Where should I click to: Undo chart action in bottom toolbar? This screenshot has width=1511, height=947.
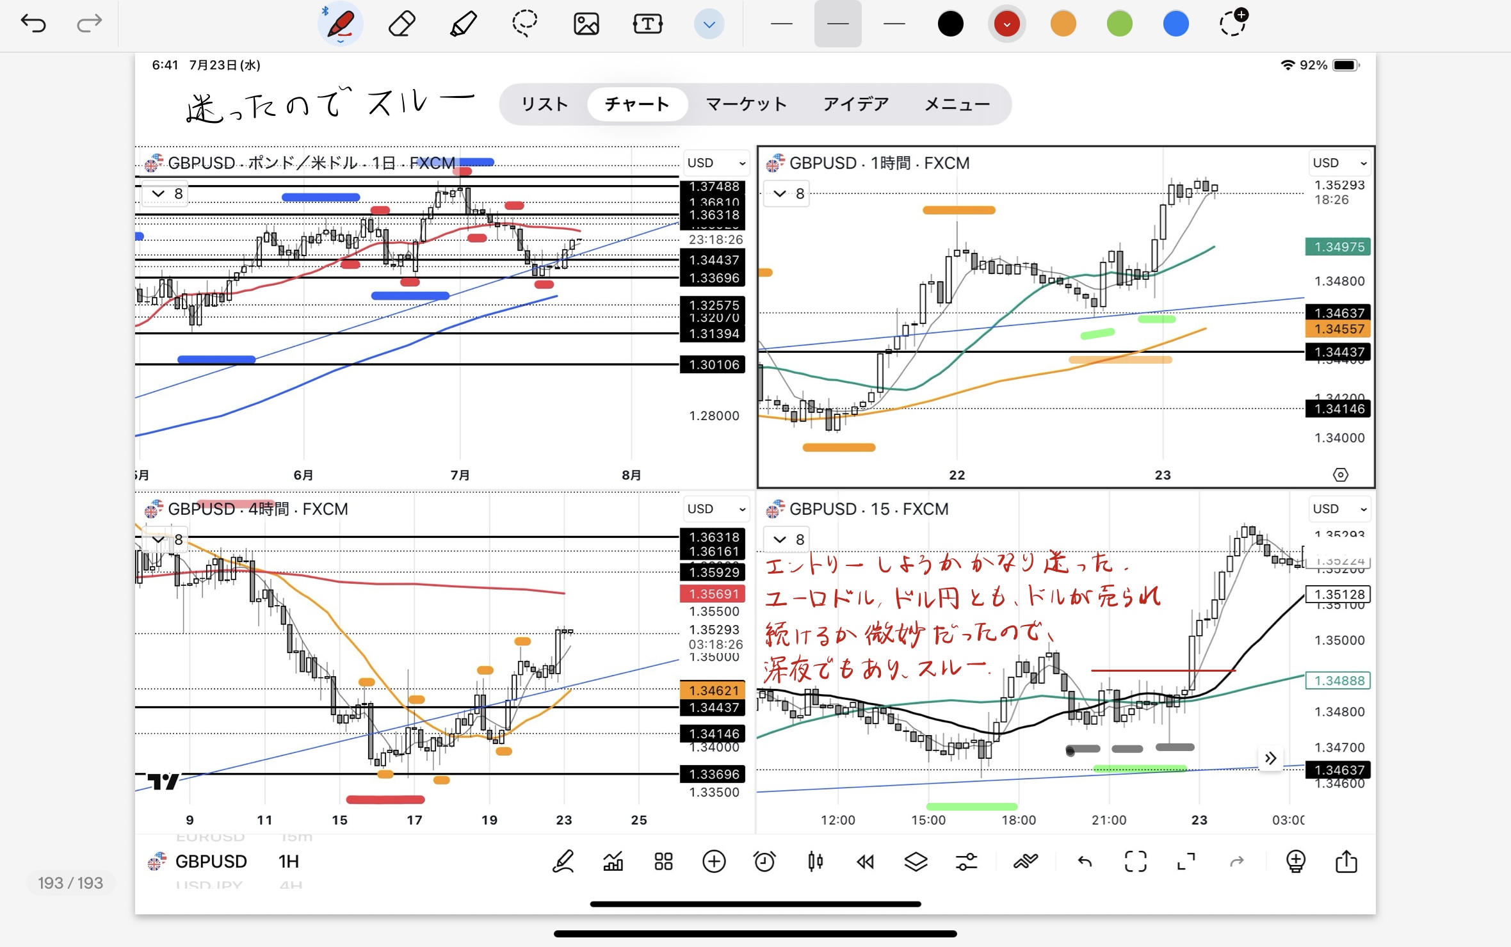(1085, 862)
